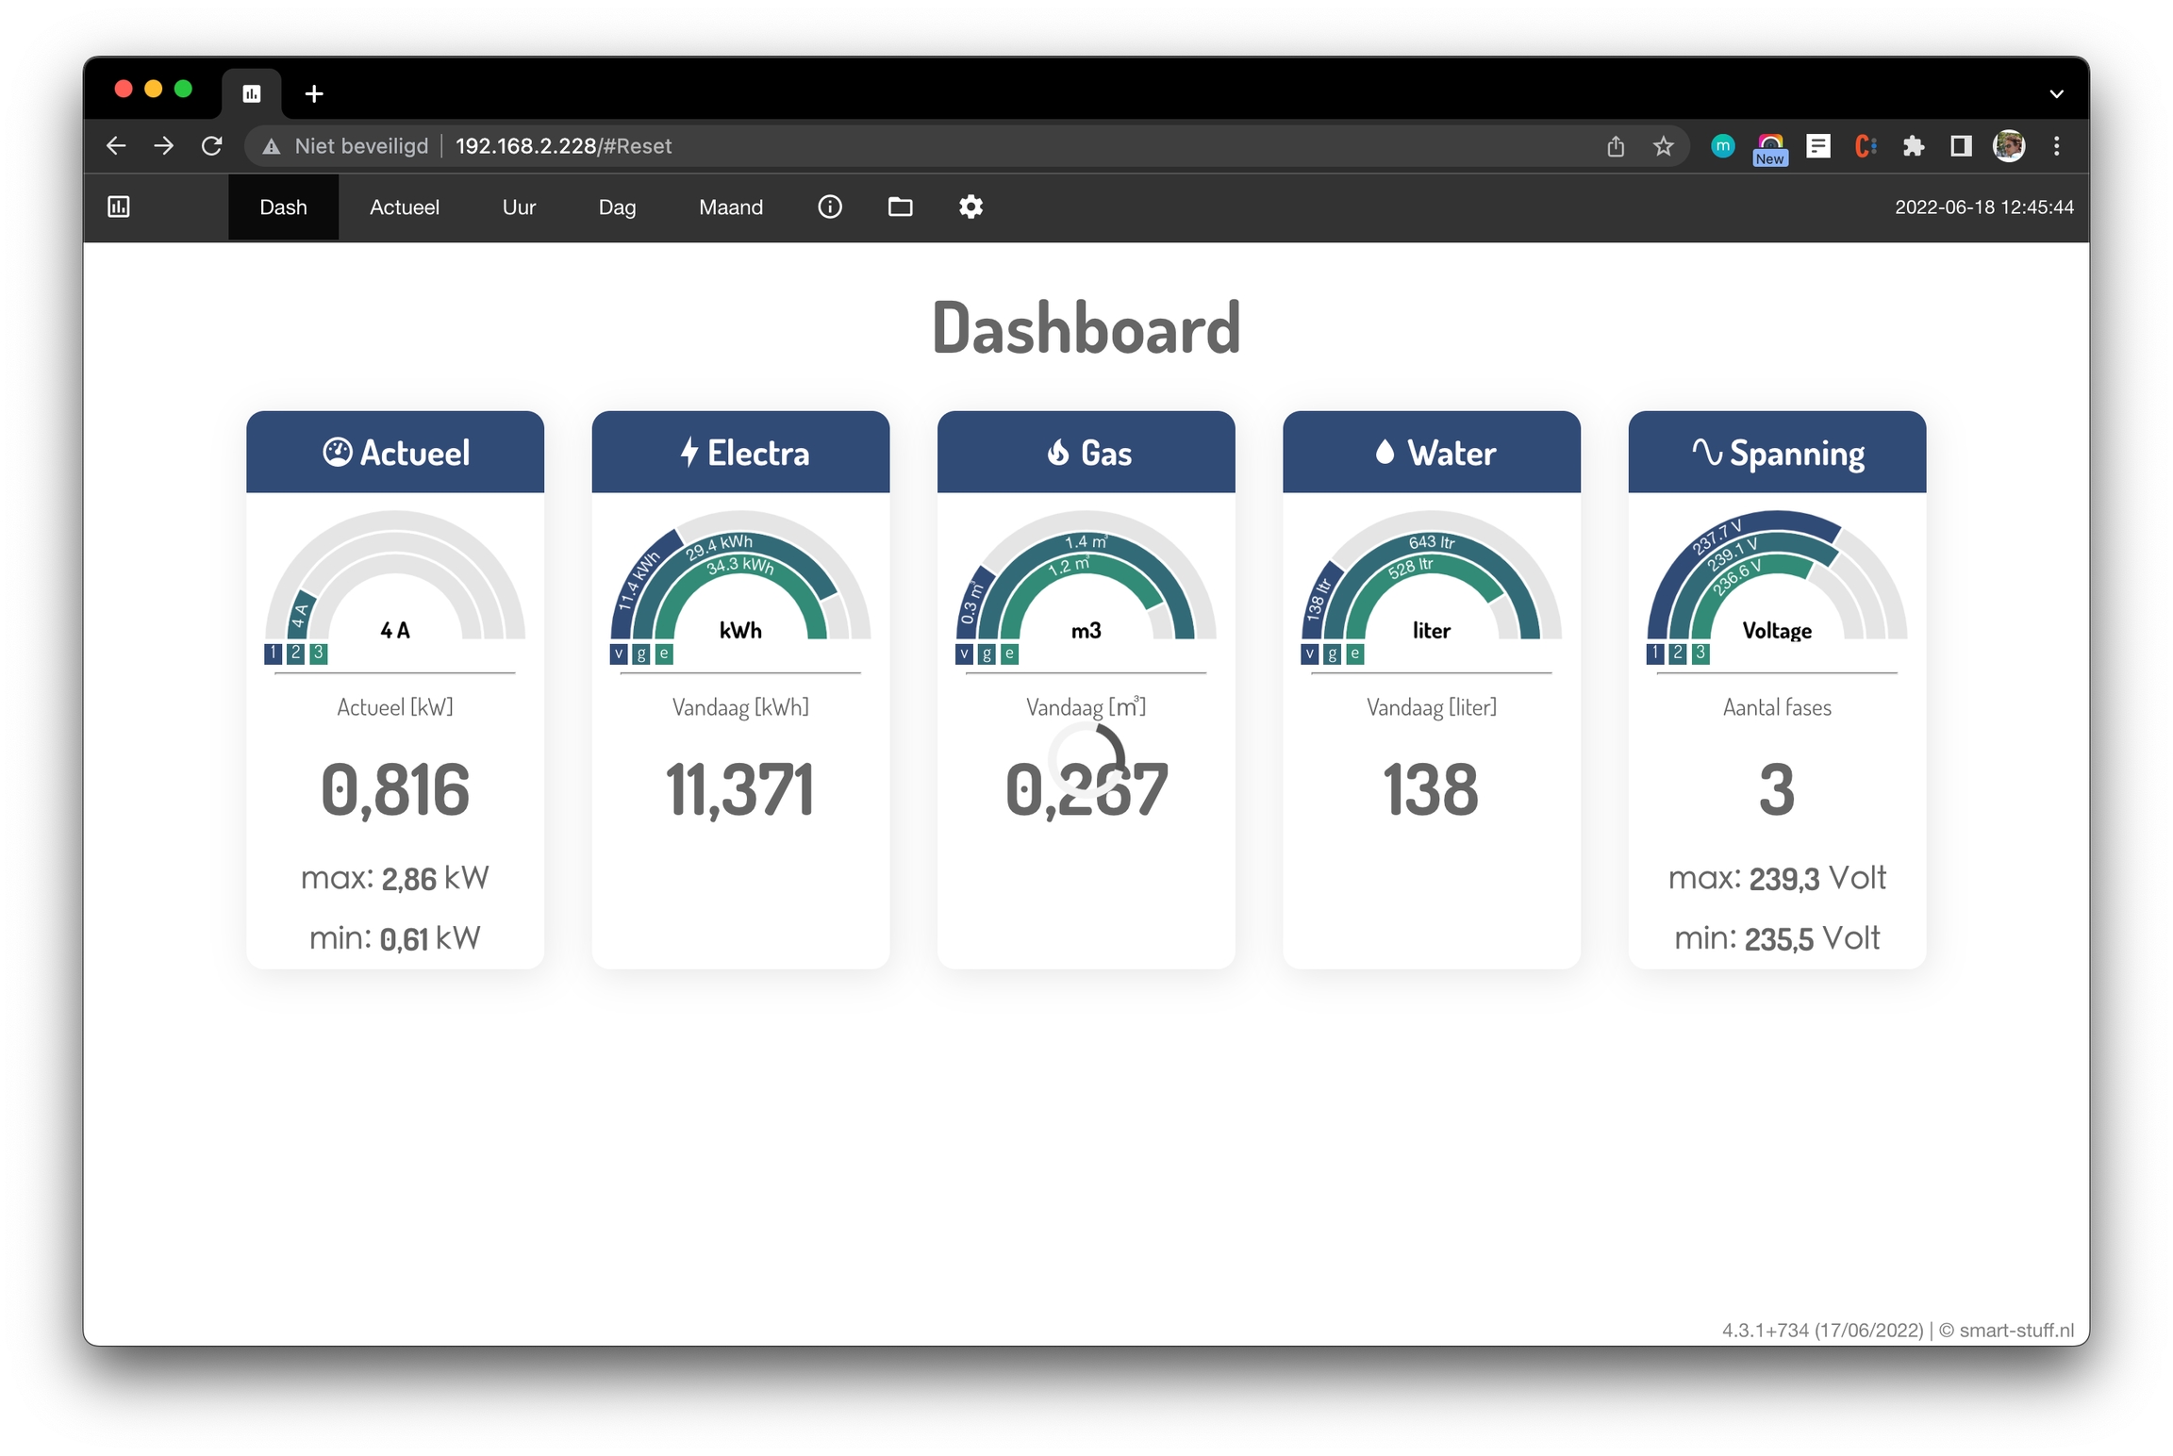The width and height of the screenshot is (2173, 1456).
Task: Toggle phase 3 legend box on Spanning gauge
Action: pyautogui.click(x=1700, y=653)
